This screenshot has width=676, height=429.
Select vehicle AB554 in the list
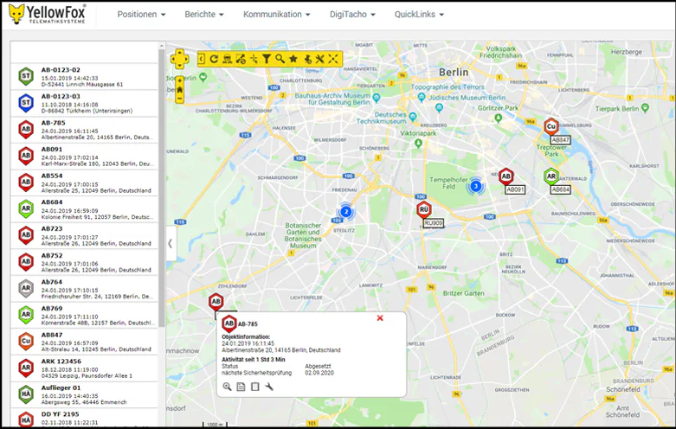(x=85, y=182)
